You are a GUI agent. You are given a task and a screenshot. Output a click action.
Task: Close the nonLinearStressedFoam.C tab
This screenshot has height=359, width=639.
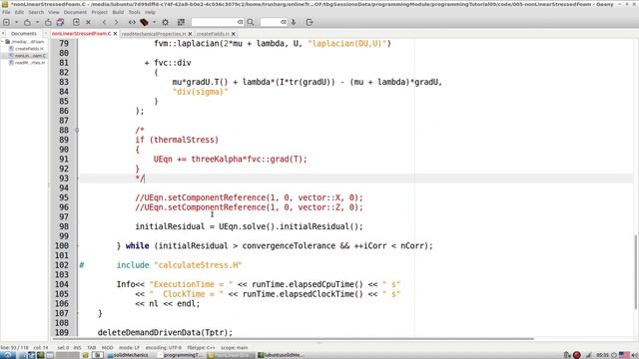tap(116, 34)
